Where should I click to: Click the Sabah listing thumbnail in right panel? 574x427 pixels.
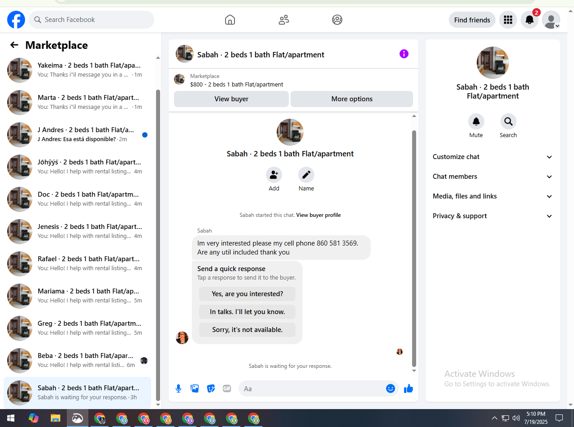(492, 63)
